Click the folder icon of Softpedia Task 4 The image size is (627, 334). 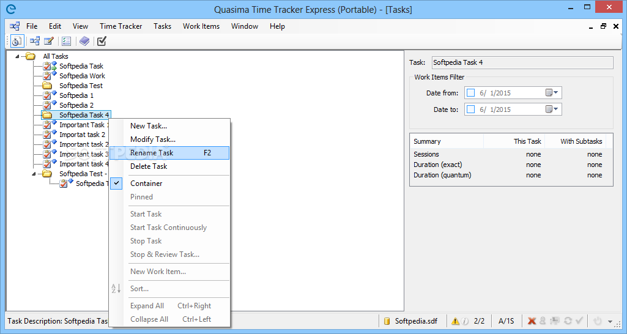pyautogui.click(x=47, y=115)
